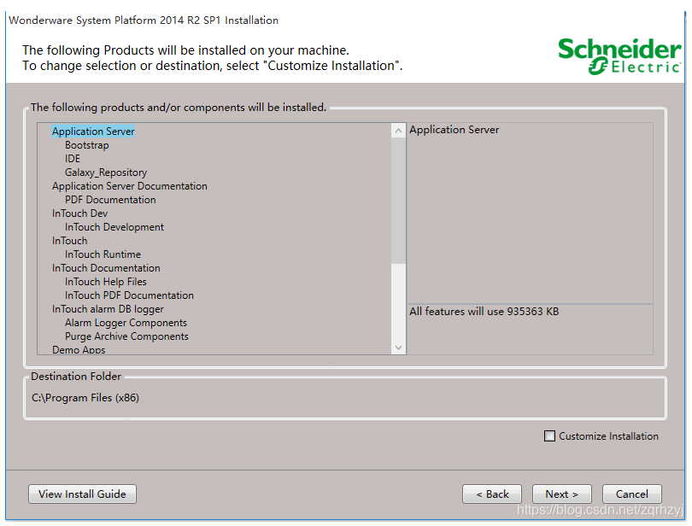Select InTouch Development component
692x526 pixels.
114,227
